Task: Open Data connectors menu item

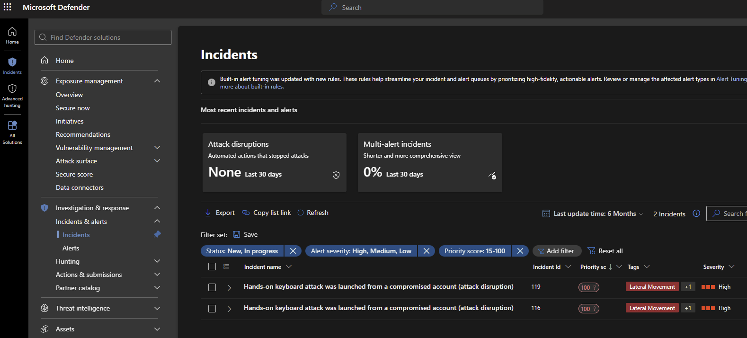Action: [80, 187]
